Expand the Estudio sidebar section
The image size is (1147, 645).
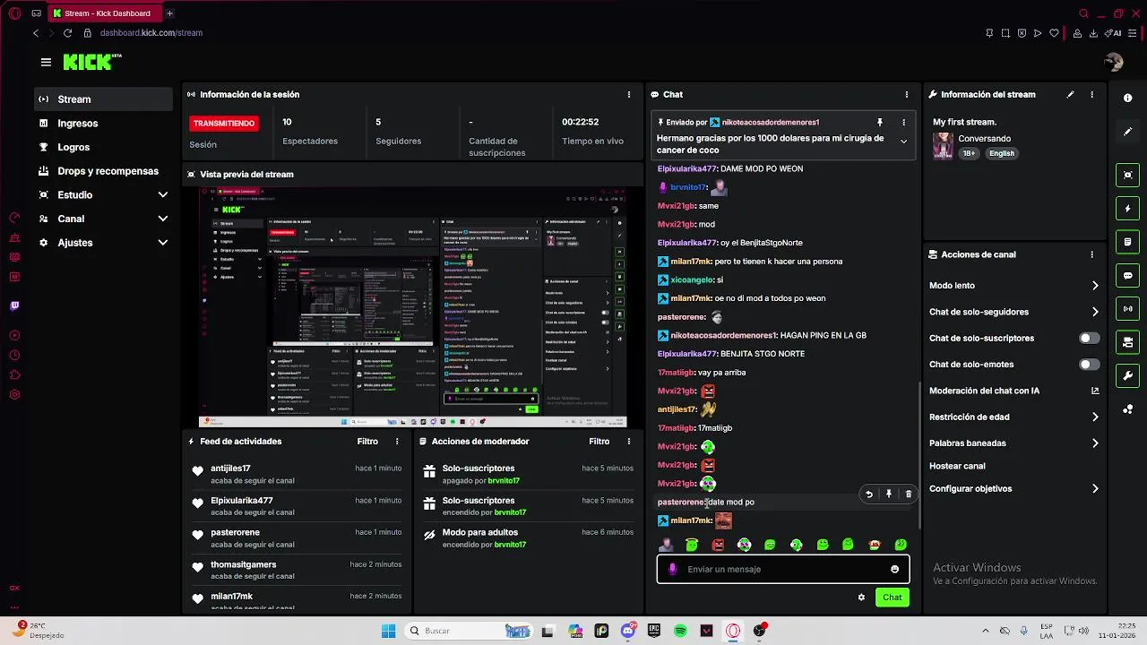(103, 194)
